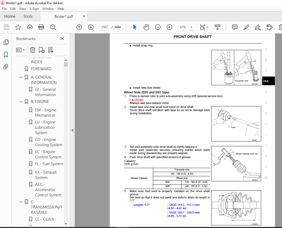Screen dimensions: 282x228
Task: Open the File menu
Action: pyautogui.click(x=4, y=9)
